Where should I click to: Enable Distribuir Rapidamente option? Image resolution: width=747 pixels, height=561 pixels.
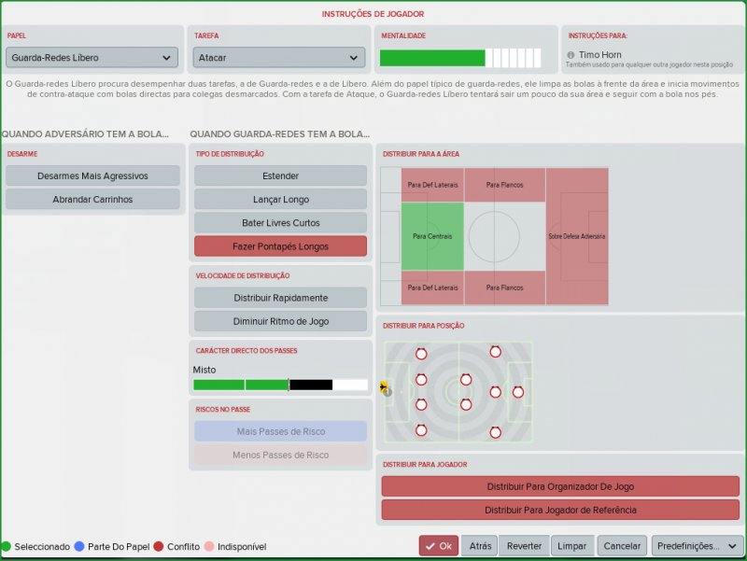280,298
